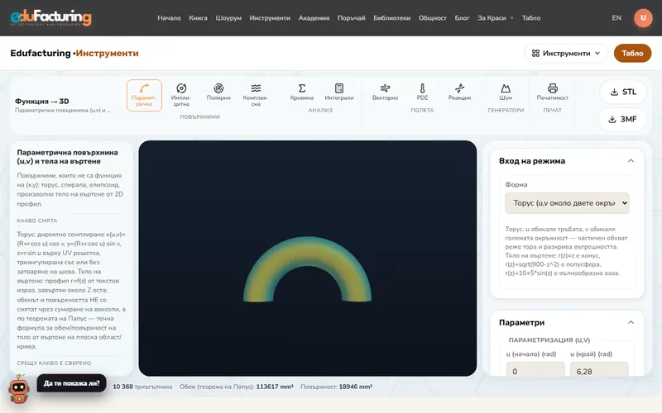Open Табло in the top navigation
The width and height of the screenshot is (662, 413).
tap(531, 17)
